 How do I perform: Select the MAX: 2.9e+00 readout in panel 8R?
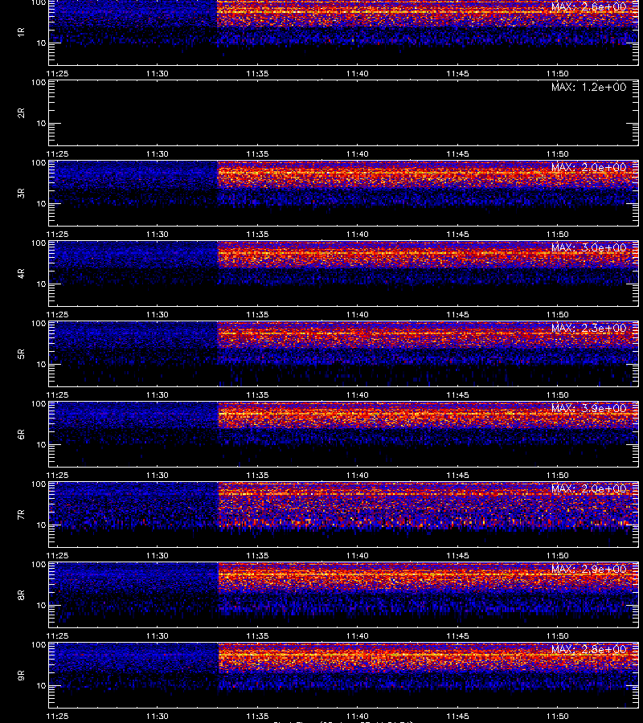[588, 569]
